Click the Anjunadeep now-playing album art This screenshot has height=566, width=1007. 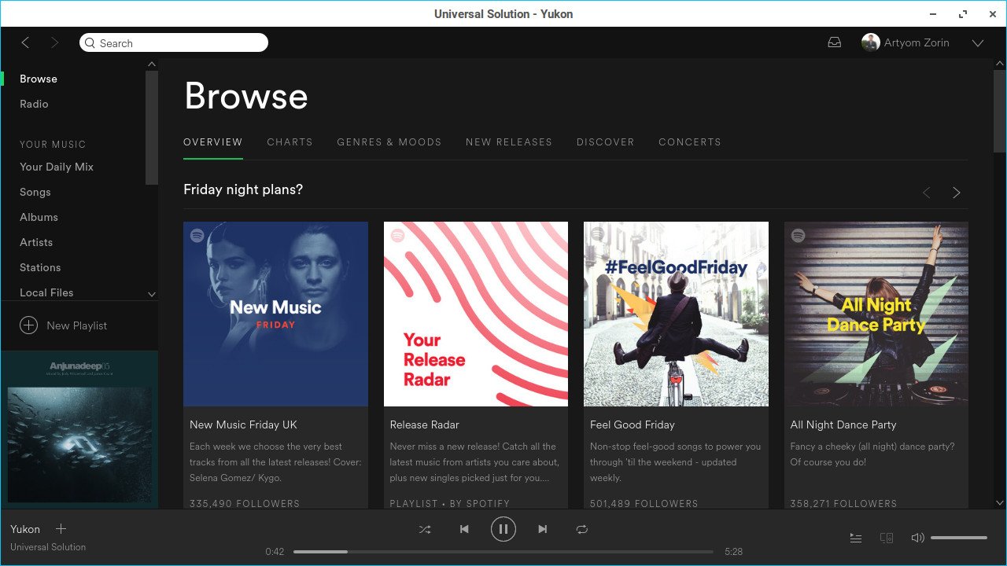(x=79, y=429)
